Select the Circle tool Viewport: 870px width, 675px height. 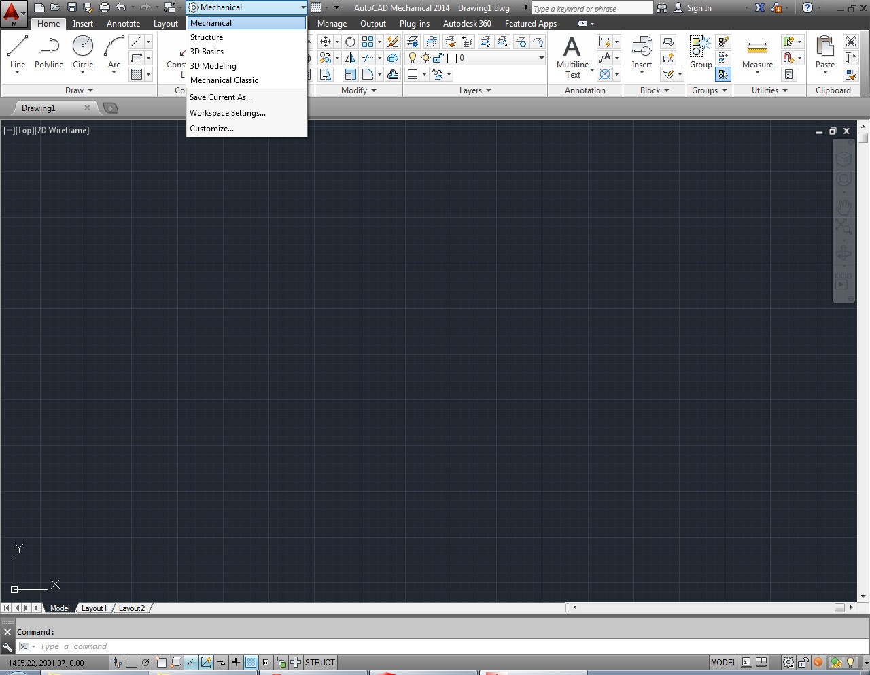[x=83, y=53]
